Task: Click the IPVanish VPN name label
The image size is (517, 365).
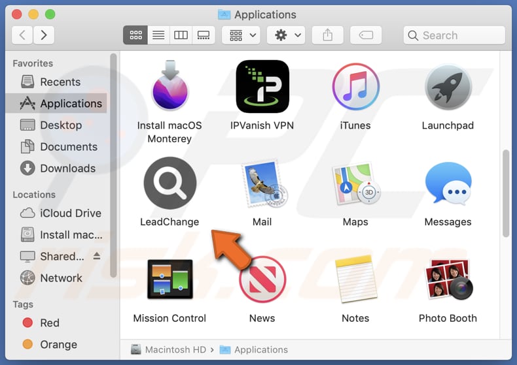Action: click(262, 125)
